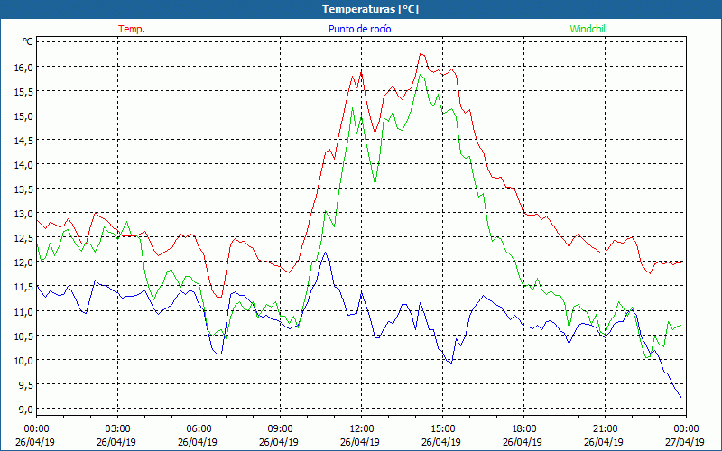Click the 11,0 y-axis value

[x=25, y=311]
